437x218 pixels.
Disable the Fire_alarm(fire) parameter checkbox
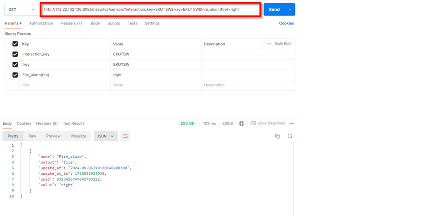pyautogui.click(x=15, y=75)
